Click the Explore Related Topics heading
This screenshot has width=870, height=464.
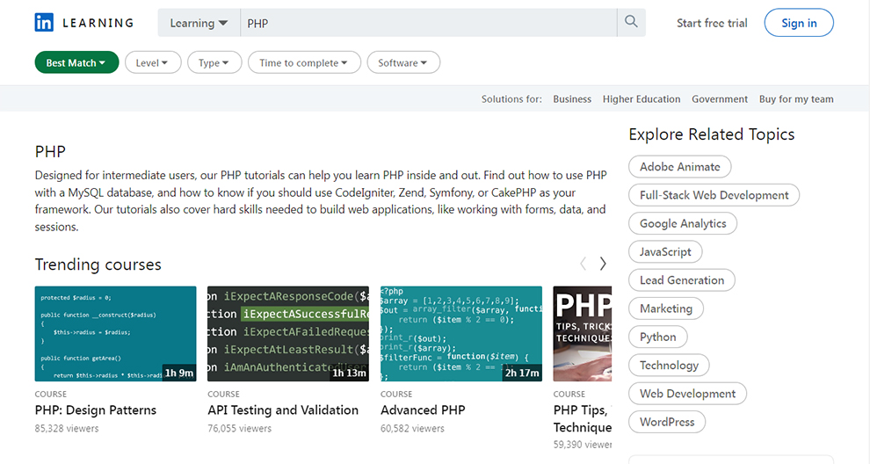(711, 134)
